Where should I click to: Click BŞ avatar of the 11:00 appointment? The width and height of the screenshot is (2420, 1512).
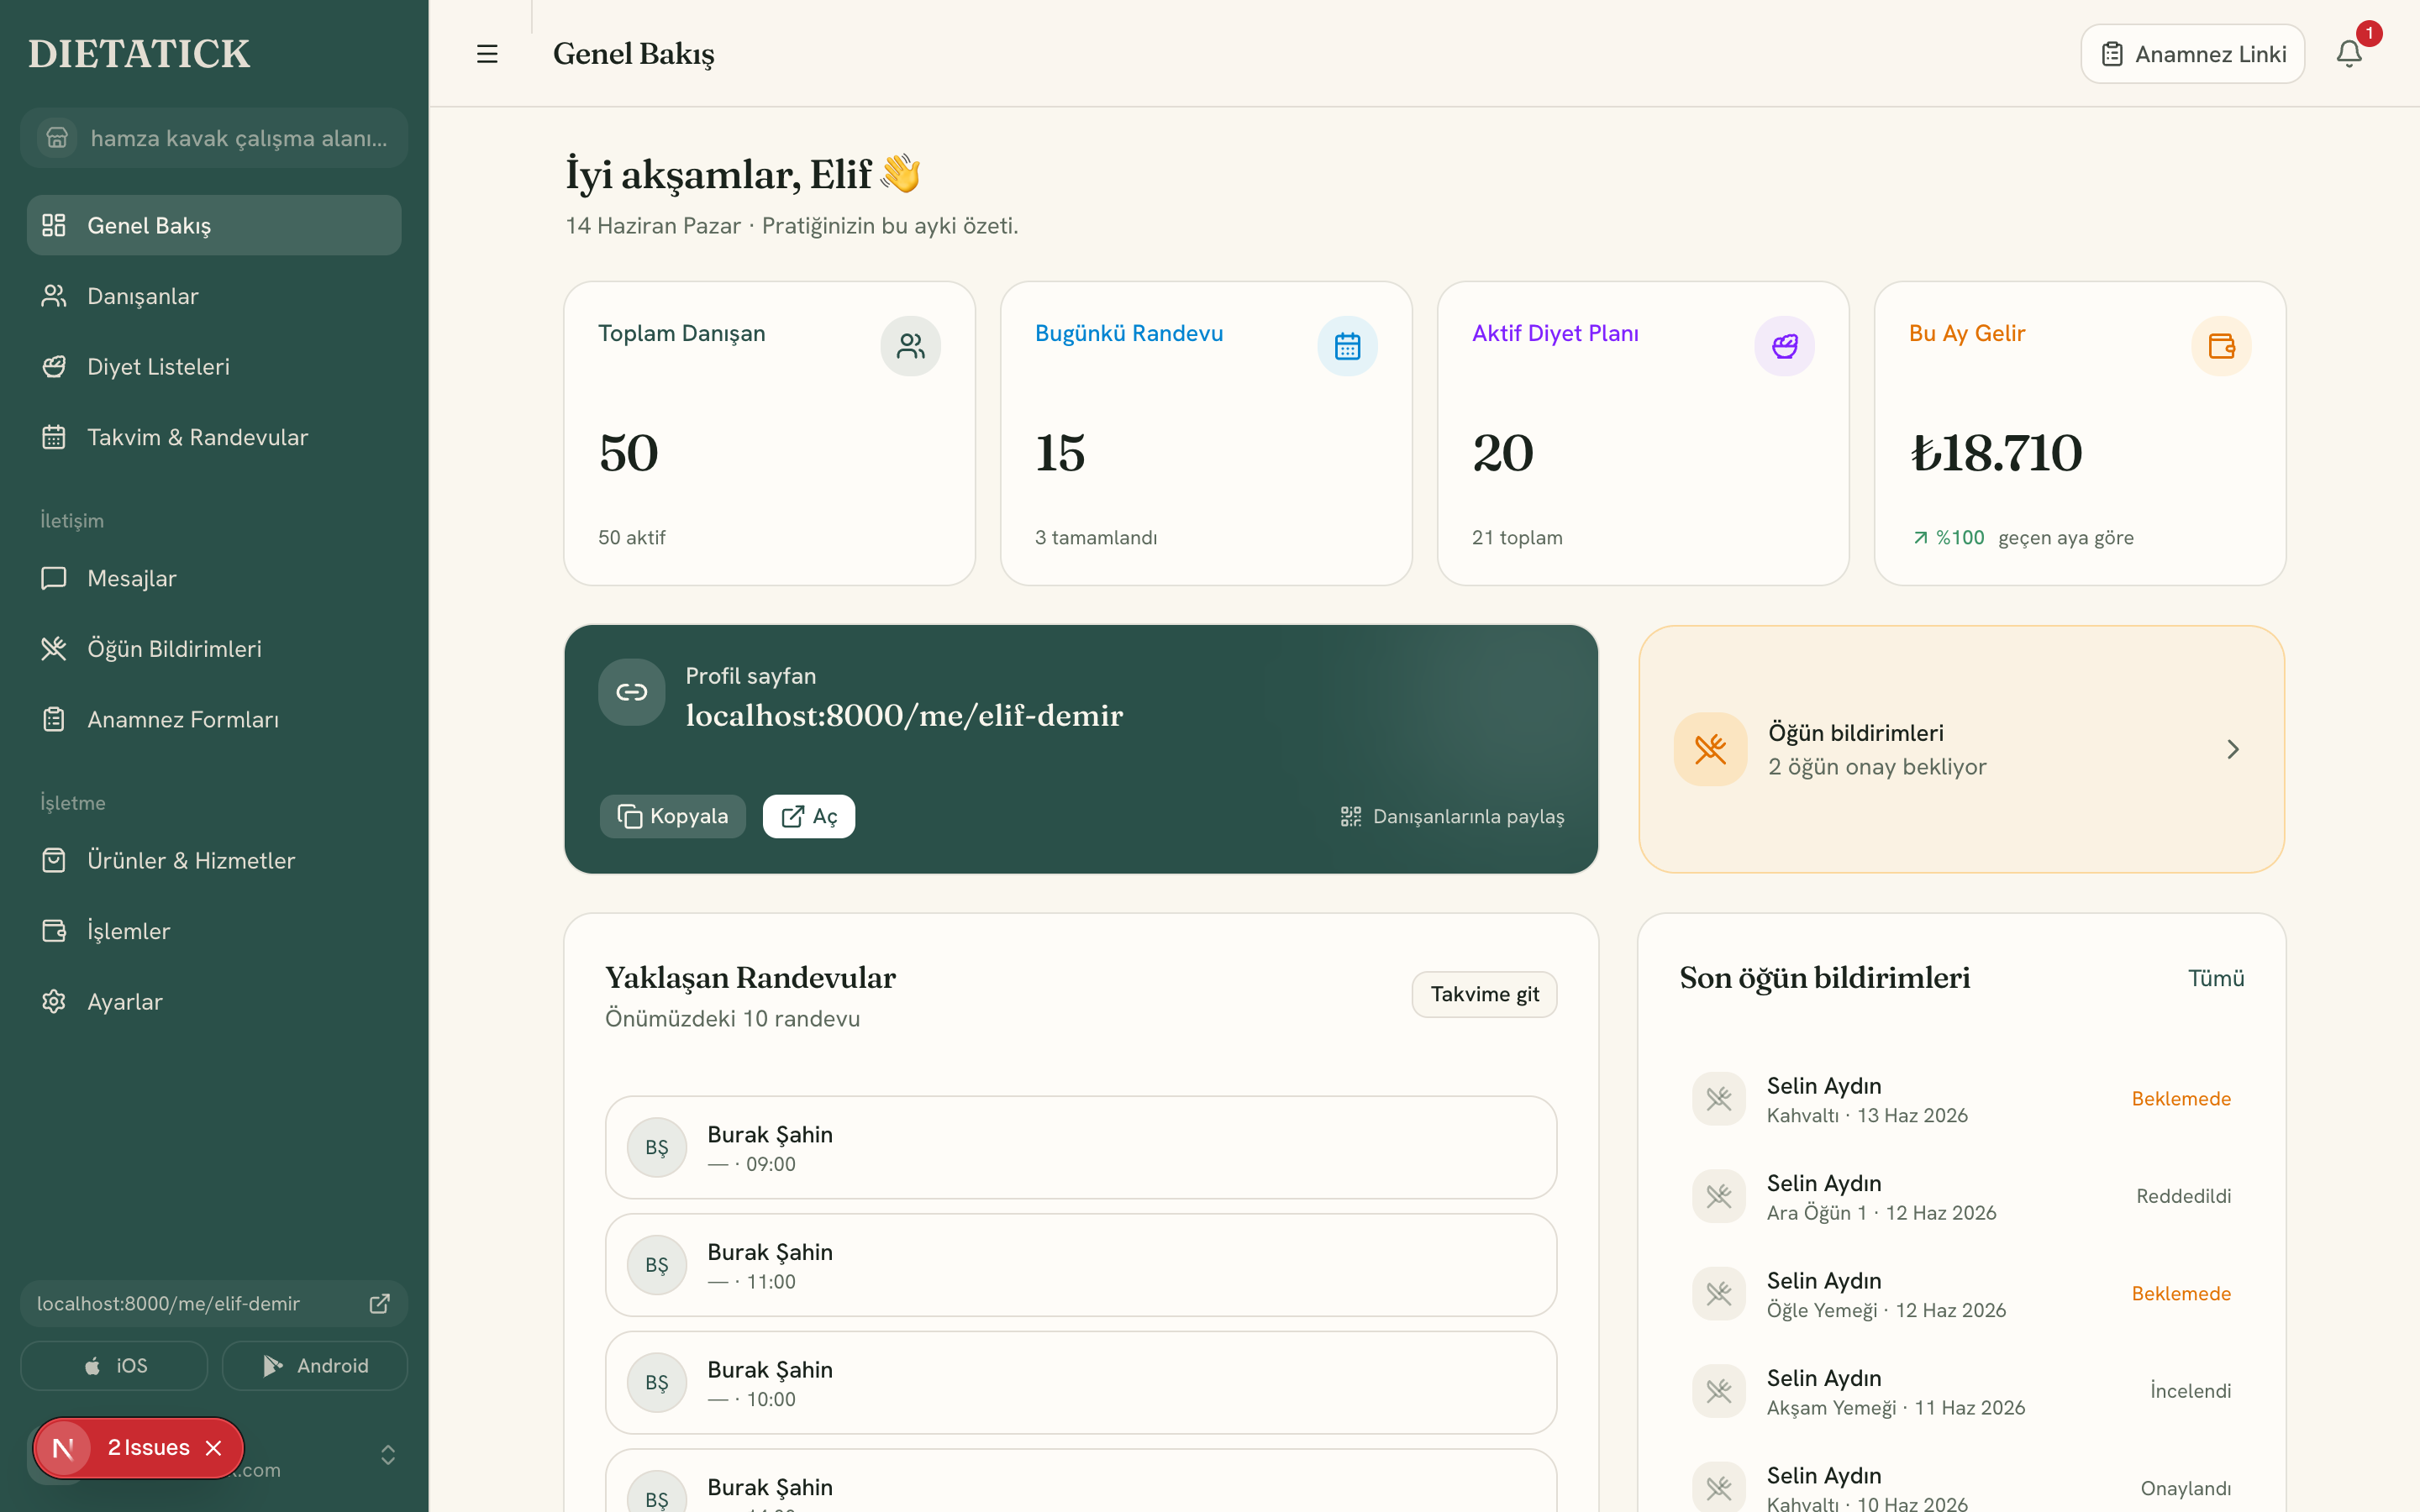coord(657,1265)
